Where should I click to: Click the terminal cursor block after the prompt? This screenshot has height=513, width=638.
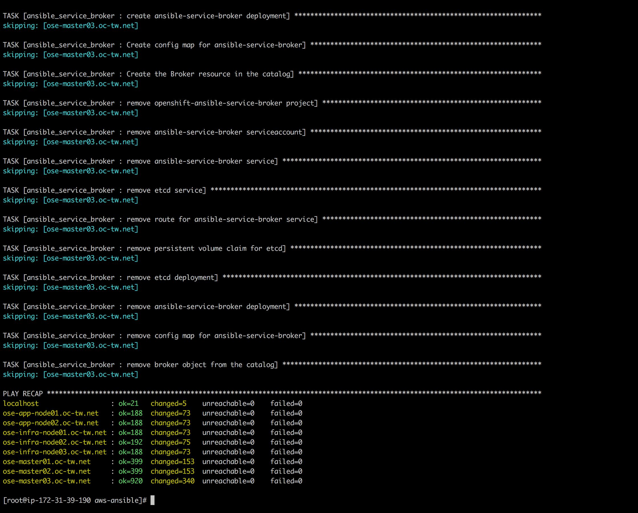[x=153, y=500]
